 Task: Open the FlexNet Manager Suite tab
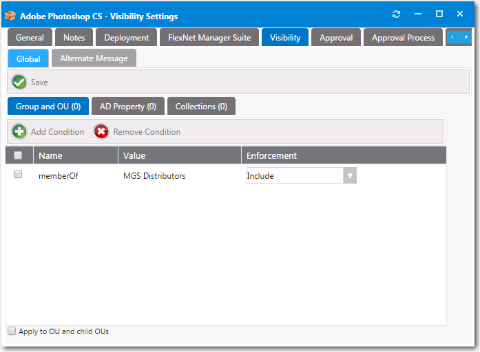(x=209, y=38)
